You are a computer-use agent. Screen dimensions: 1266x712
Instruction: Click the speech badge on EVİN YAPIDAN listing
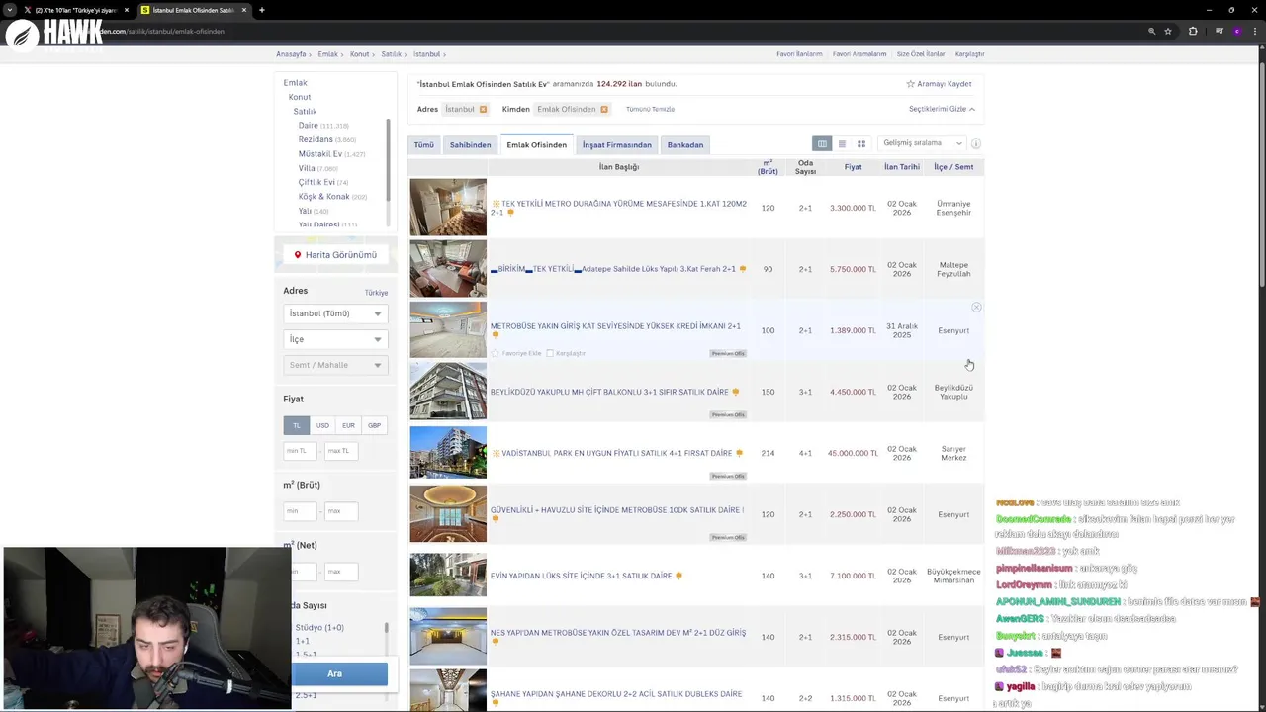point(678,576)
